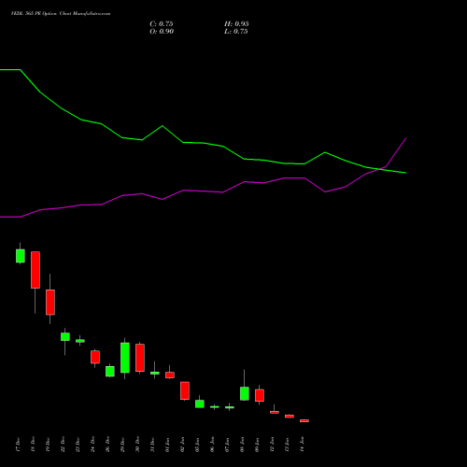Screen dimensions: 467x467
Task: Select the 08 Jan date label
Action: click(242, 445)
